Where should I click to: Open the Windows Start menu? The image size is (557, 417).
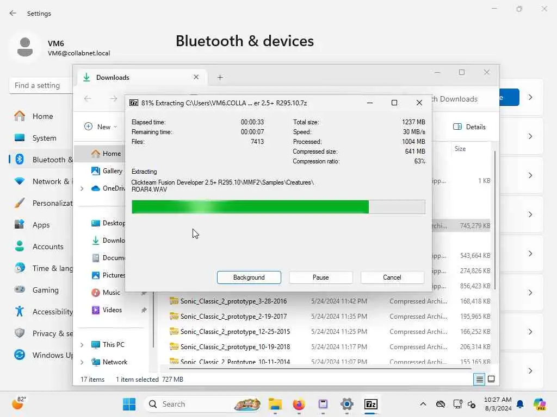[x=129, y=404]
